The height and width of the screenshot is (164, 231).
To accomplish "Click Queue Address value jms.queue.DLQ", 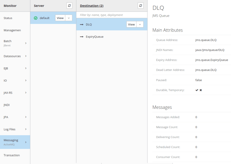I will coord(206,40).
